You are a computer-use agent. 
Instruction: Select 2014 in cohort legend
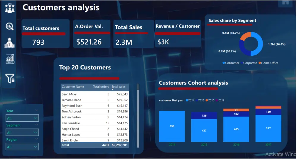pyautogui.click(x=190, y=100)
